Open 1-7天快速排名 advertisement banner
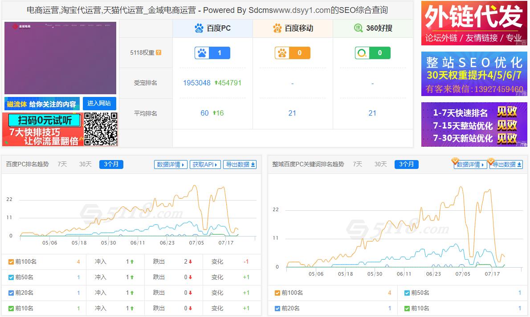This screenshot has width=530, height=317. (474, 124)
